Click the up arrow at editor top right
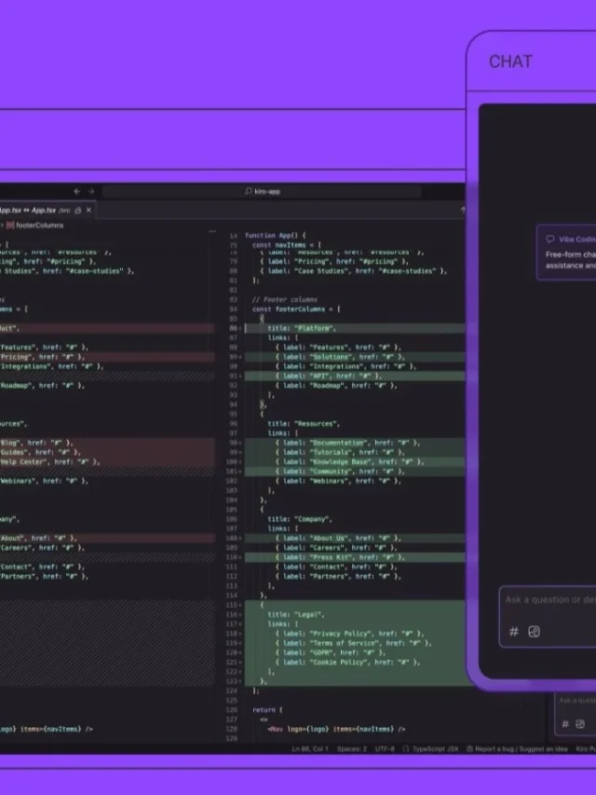The width and height of the screenshot is (596, 795). click(462, 210)
